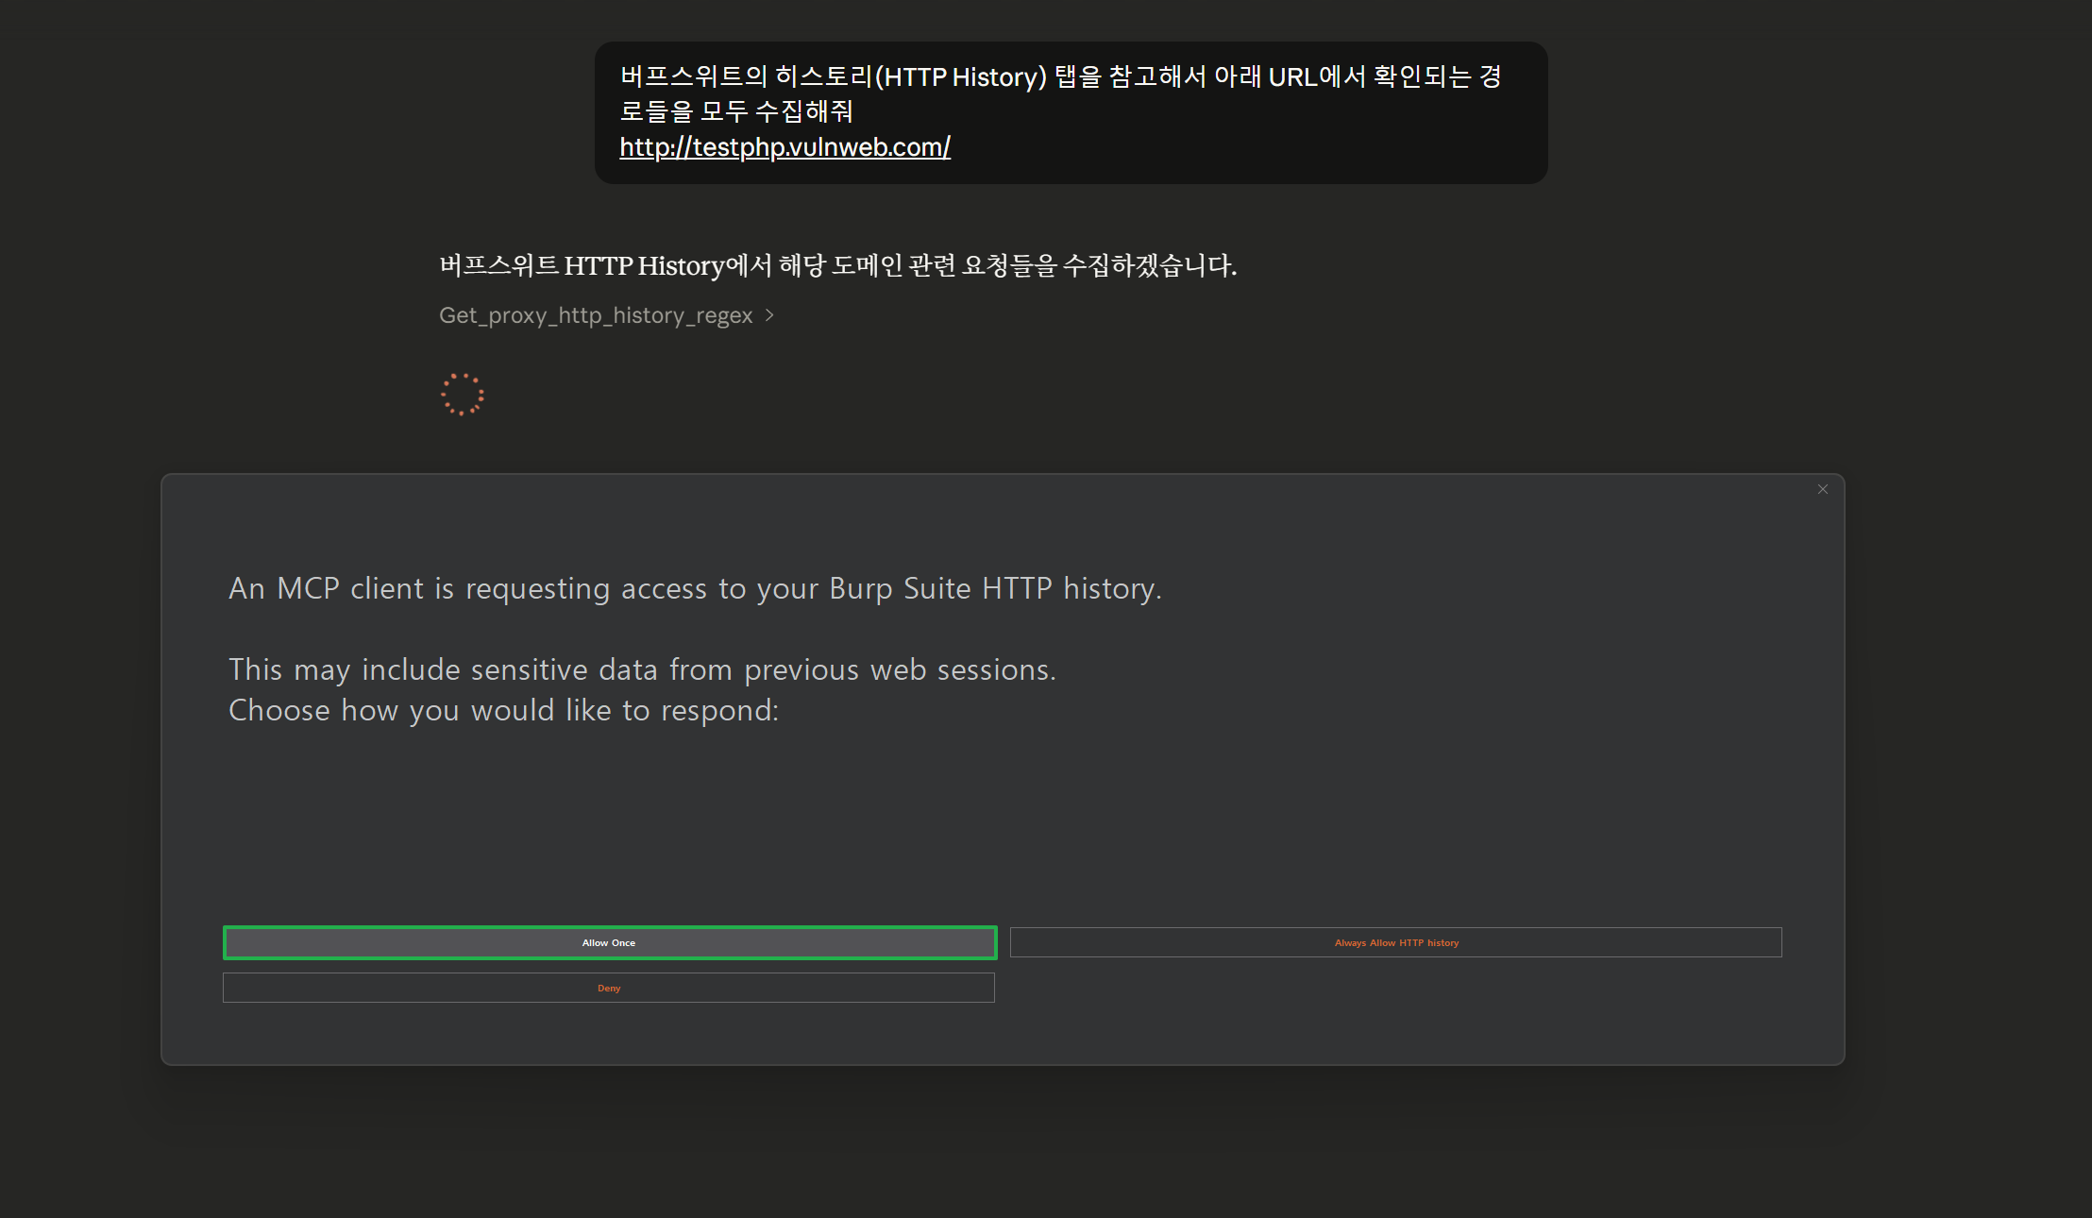Close the permission dialog with the X icon

[x=1822, y=489]
